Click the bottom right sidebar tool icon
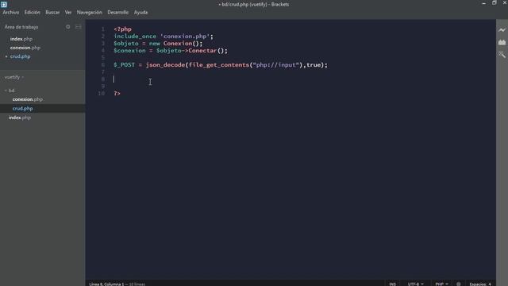The width and height of the screenshot is (508, 286). point(502,55)
